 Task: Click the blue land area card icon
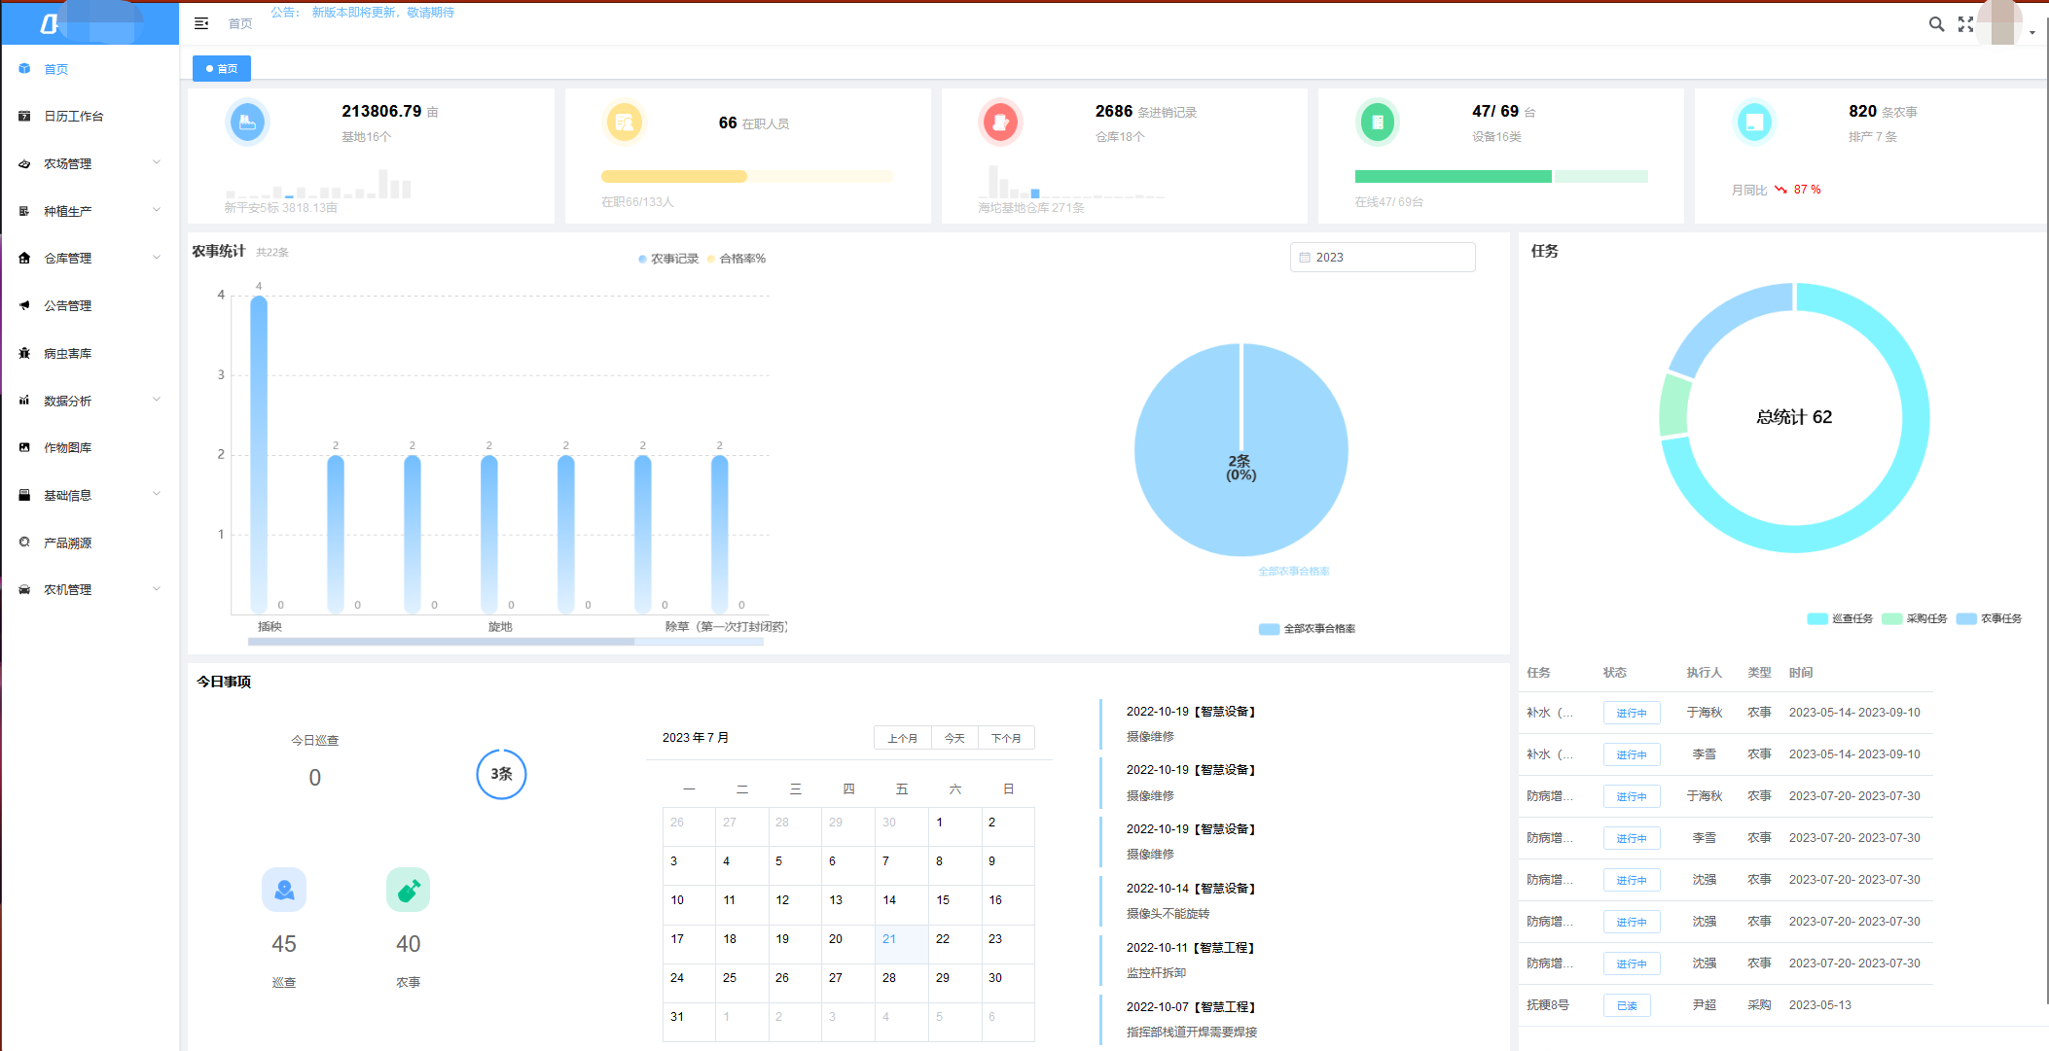point(247,123)
